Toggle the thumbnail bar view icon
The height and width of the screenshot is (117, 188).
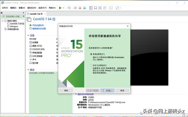pos(95,8)
